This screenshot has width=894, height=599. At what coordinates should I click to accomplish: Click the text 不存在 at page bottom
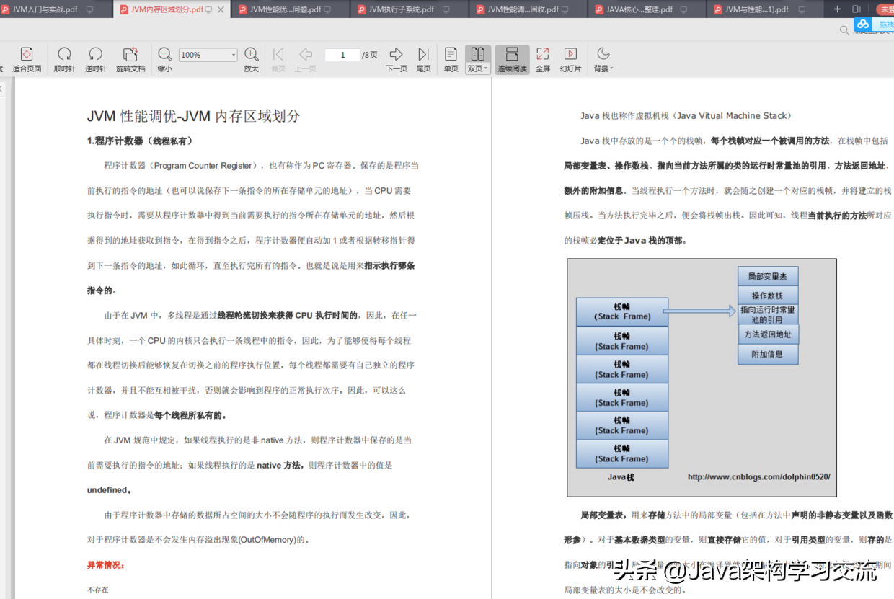pyautogui.click(x=98, y=590)
